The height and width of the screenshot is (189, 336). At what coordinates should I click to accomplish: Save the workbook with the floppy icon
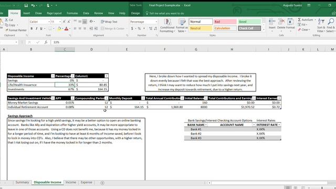click(26, 5)
